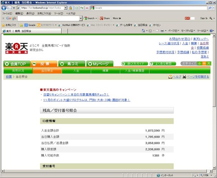217x178 pixels.
Task: Click the レース進行状況 link
Action: [x=169, y=43]
